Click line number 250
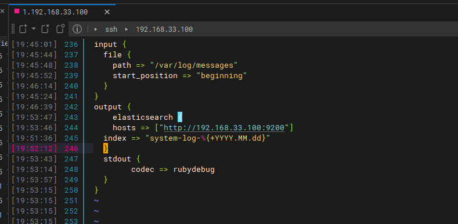 [x=71, y=190]
